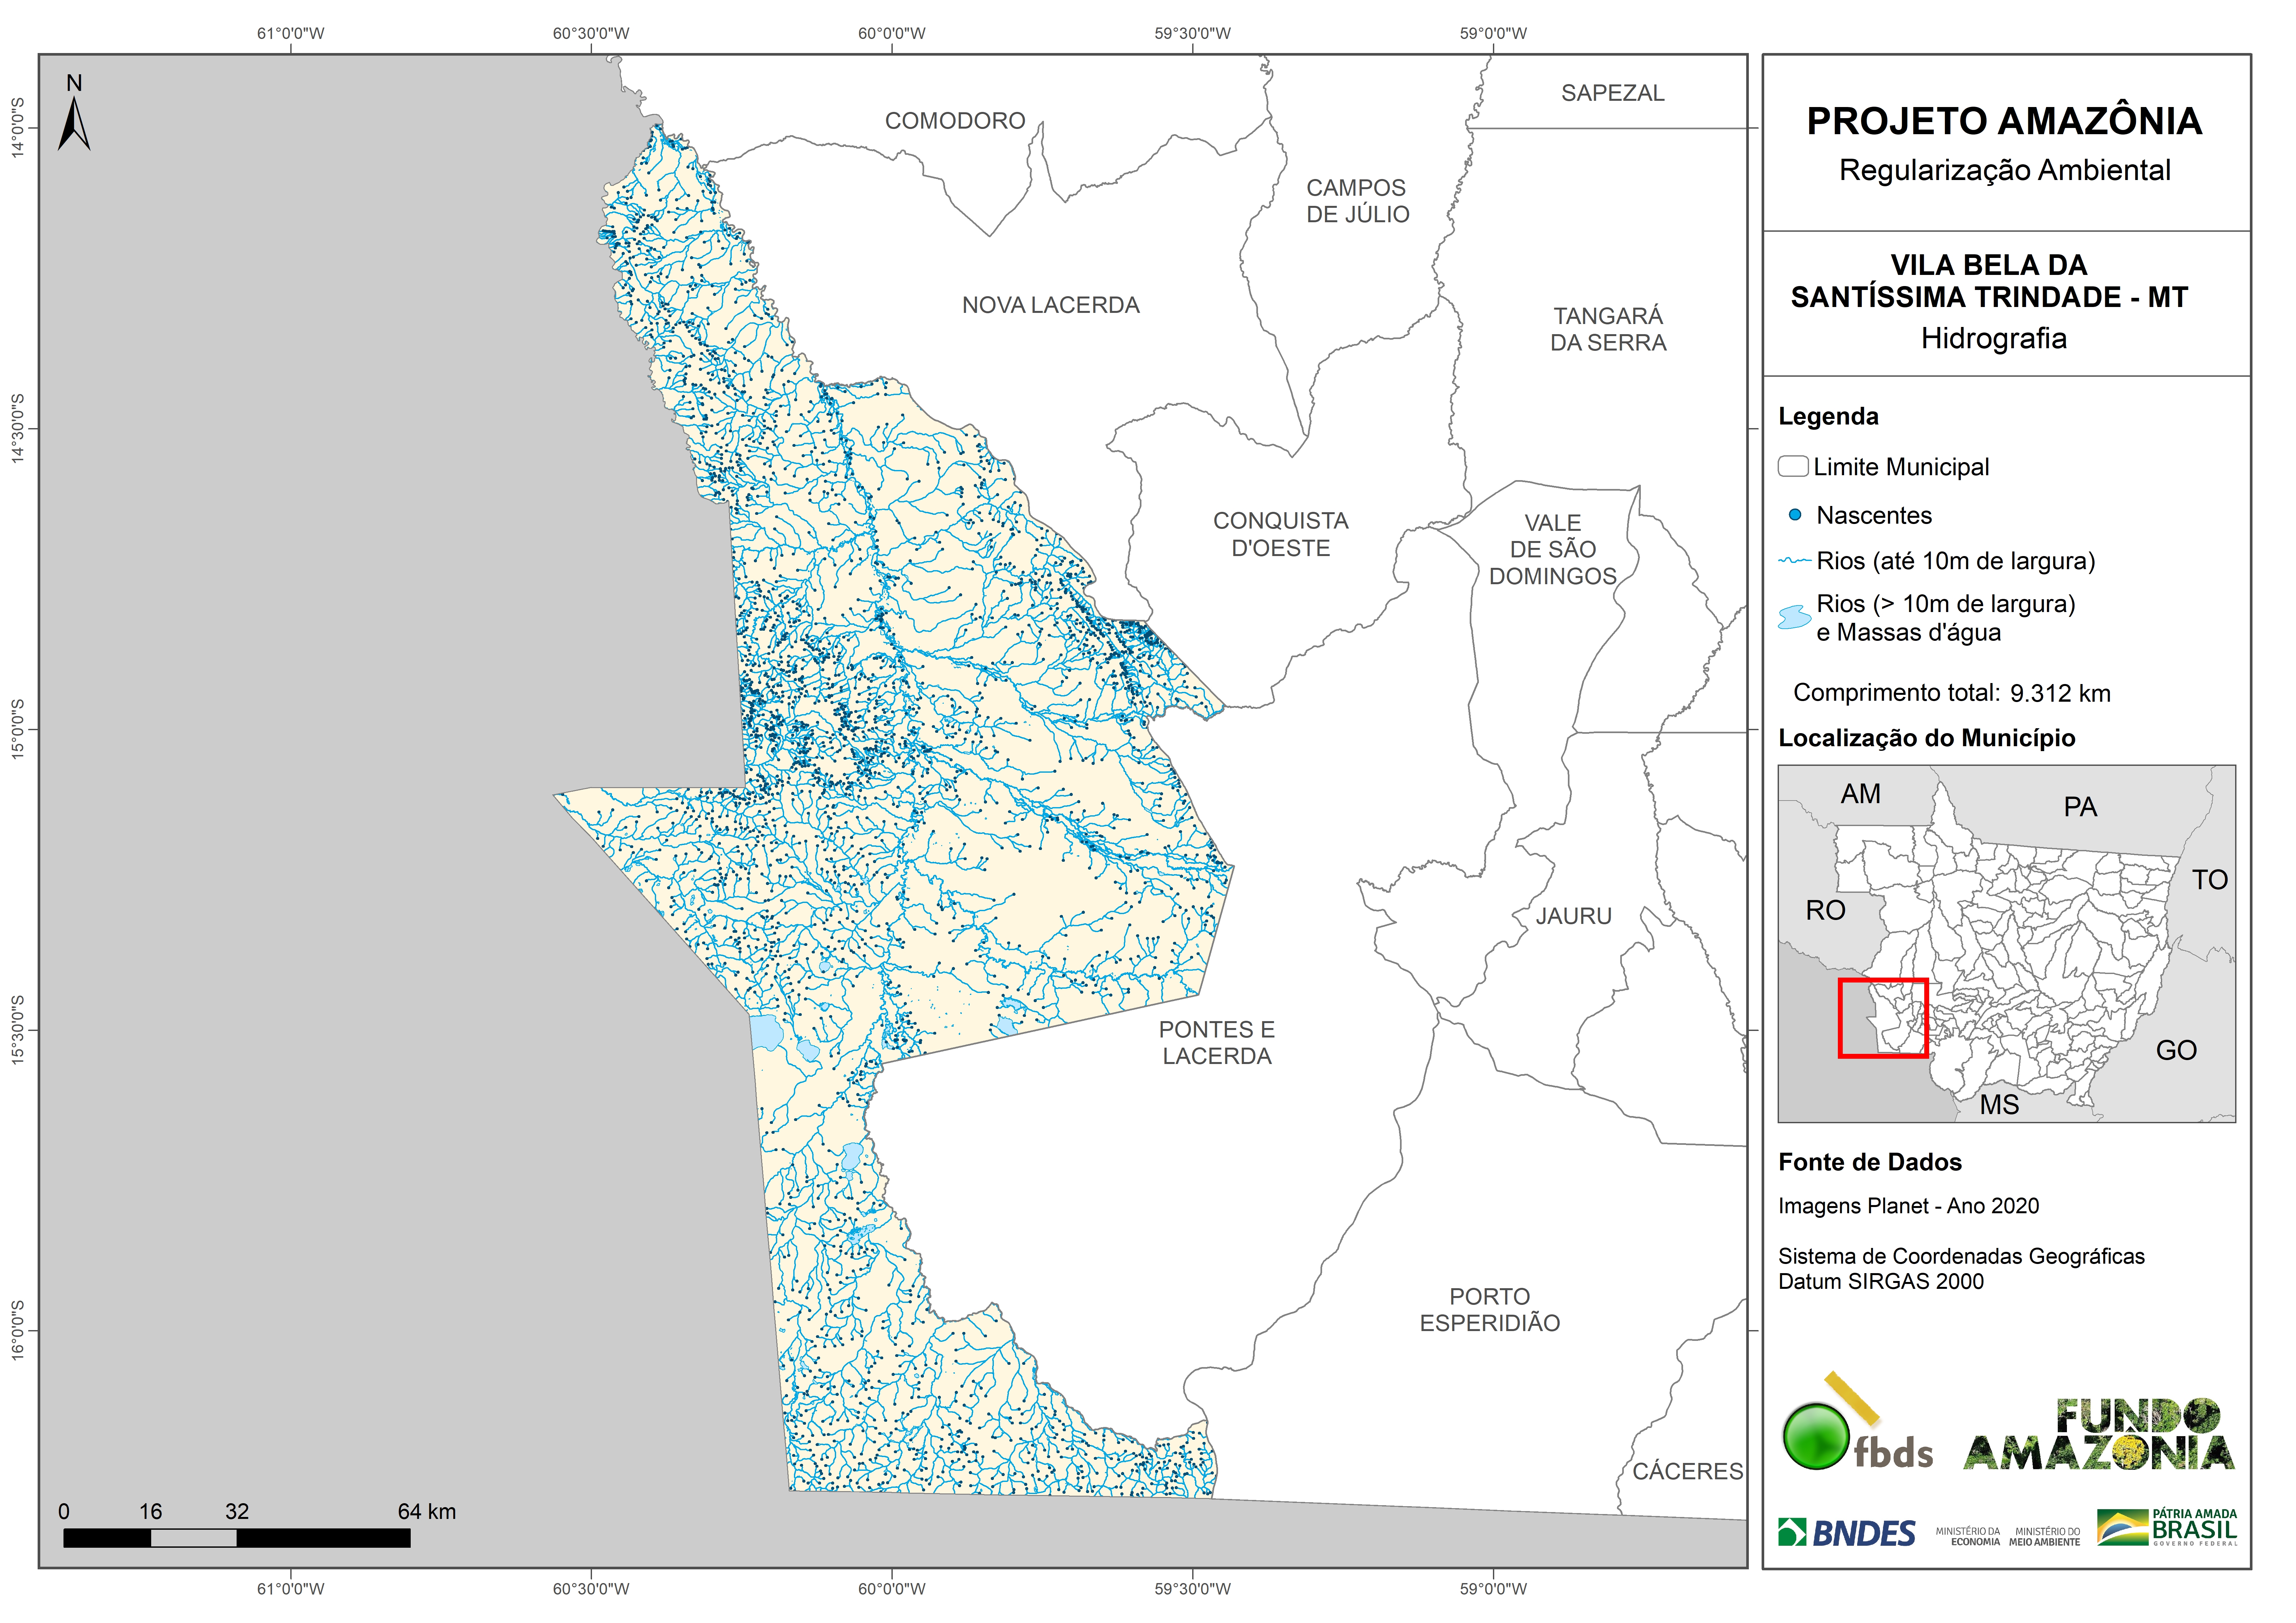
Task: Click the Nascentes blue dot legend symbol
Action: point(1795,515)
